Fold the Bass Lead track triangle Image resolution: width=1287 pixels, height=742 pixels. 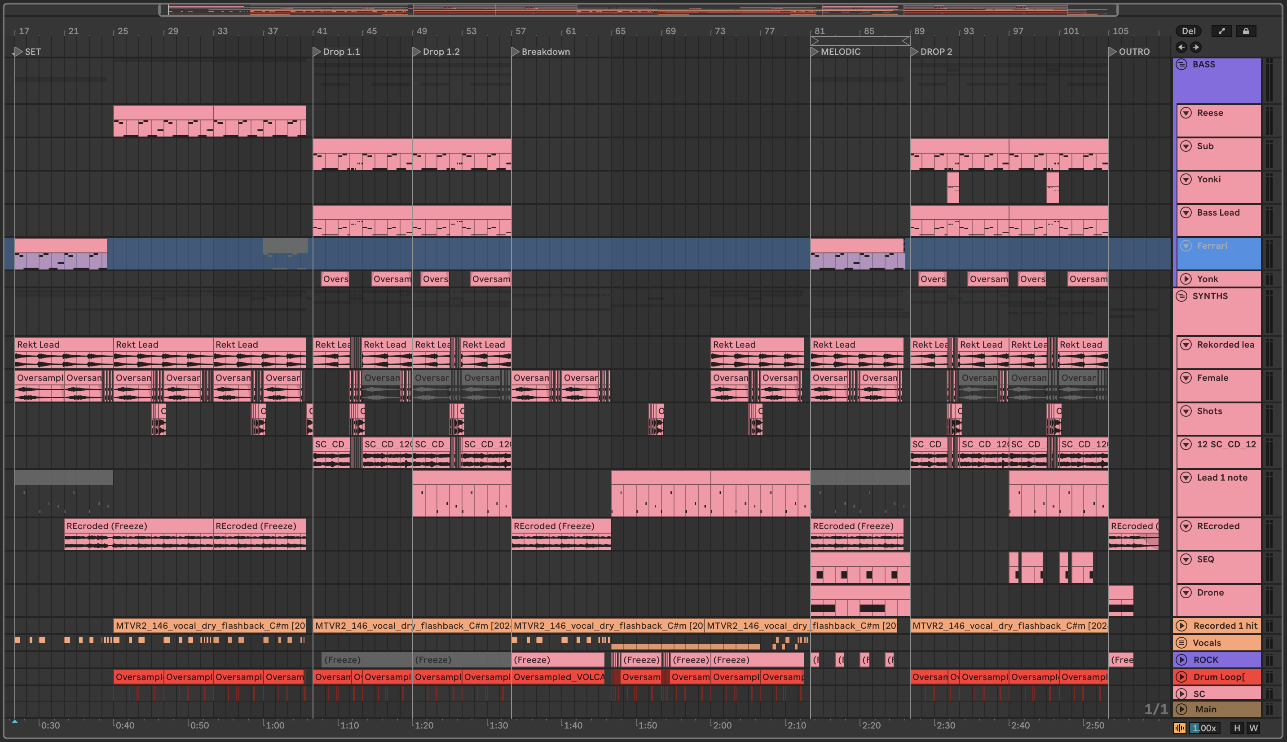click(x=1186, y=212)
